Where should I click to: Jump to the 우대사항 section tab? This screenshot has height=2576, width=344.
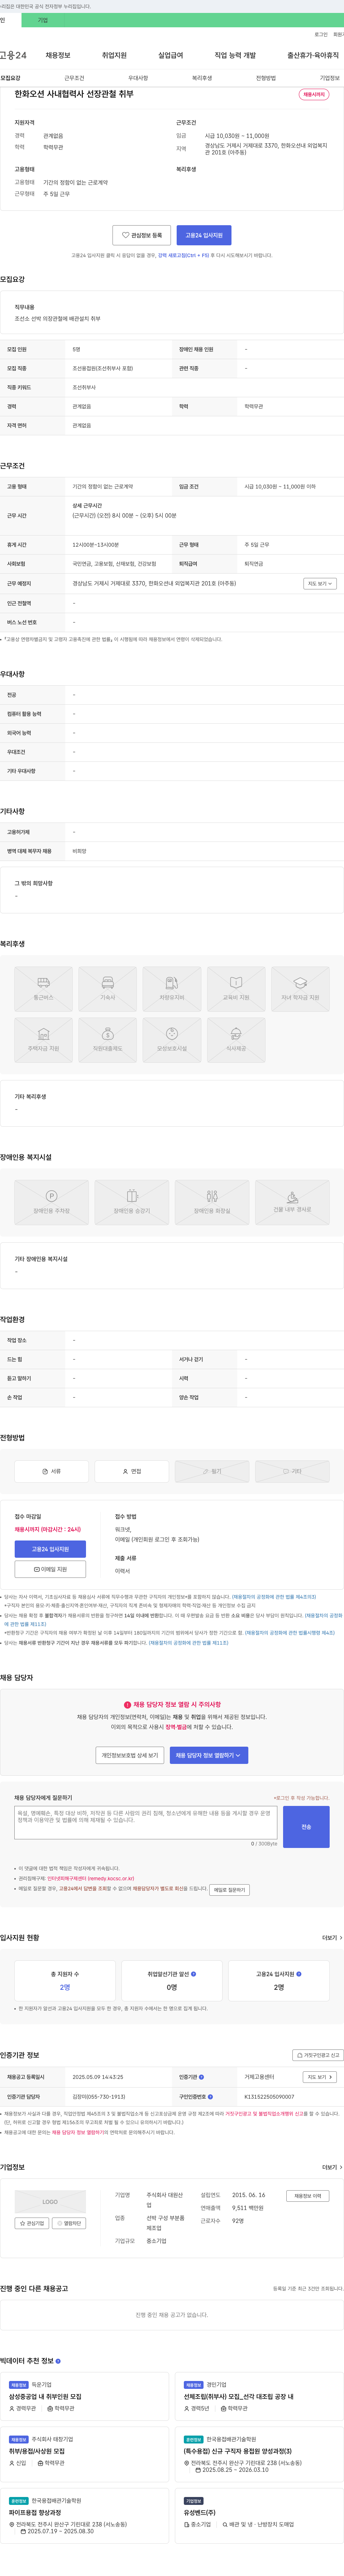138,78
